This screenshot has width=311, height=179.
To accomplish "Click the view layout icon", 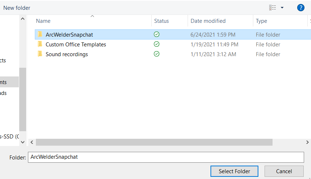I will click(273, 8).
